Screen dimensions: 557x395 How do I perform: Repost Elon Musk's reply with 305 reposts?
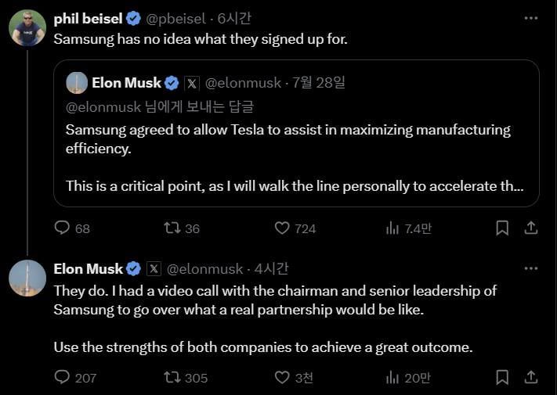point(172,377)
